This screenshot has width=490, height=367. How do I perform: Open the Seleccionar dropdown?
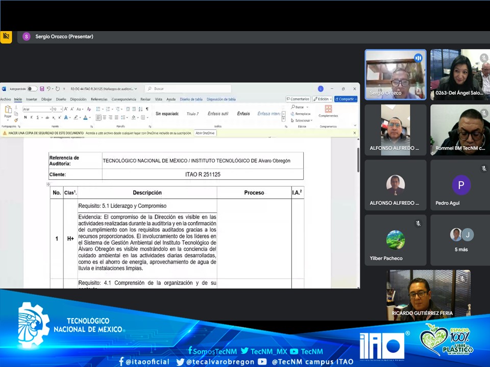click(x=302, y=120)
